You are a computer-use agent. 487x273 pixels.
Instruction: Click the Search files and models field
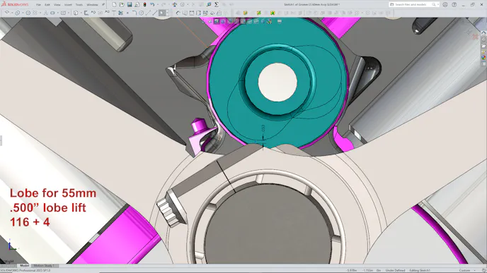tap(411, 5)
